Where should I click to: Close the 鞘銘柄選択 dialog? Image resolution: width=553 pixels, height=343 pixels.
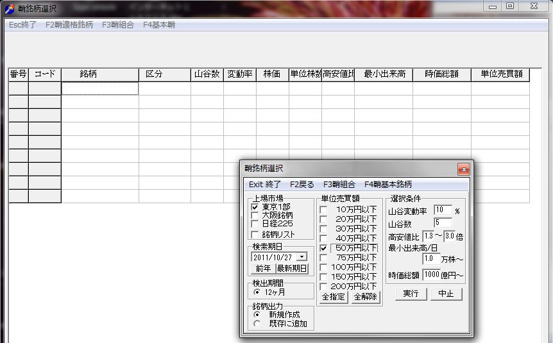[x=464, y=169]
